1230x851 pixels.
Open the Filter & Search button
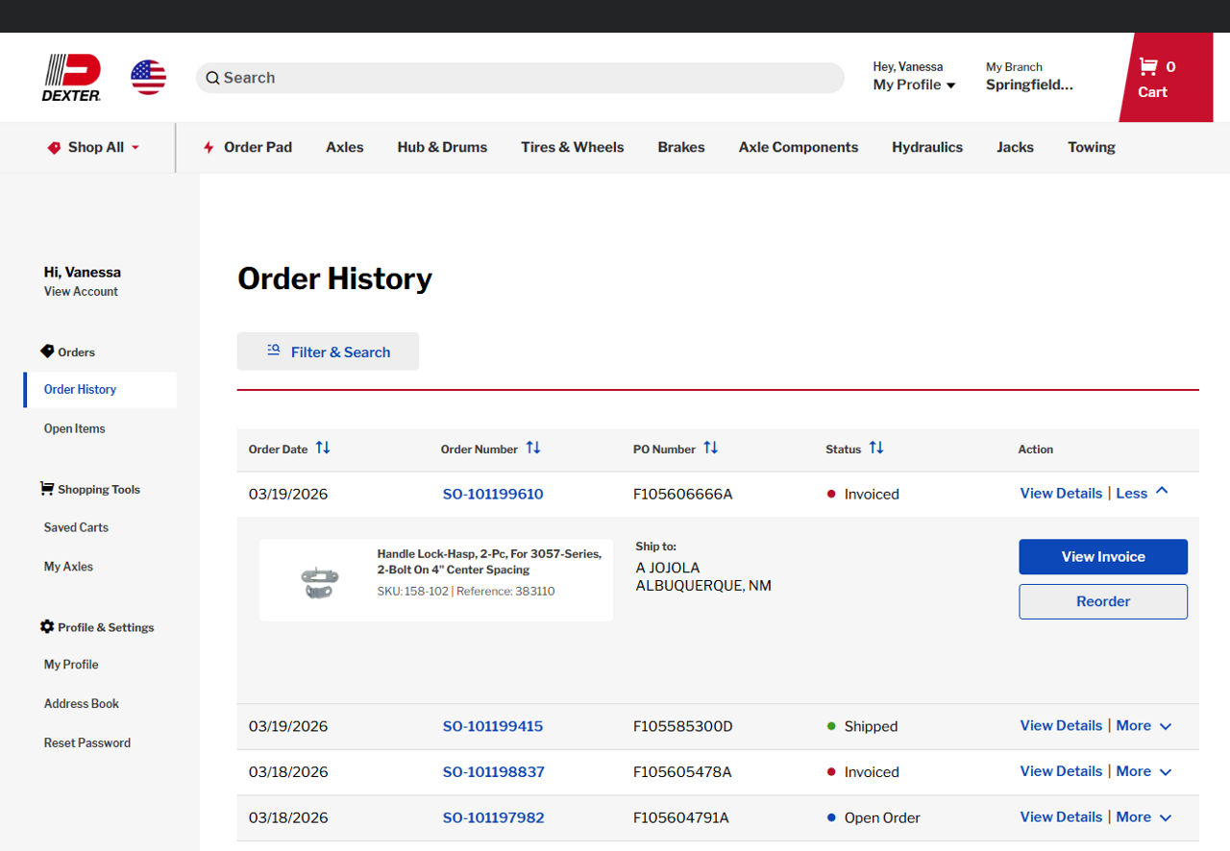(328, 352)
